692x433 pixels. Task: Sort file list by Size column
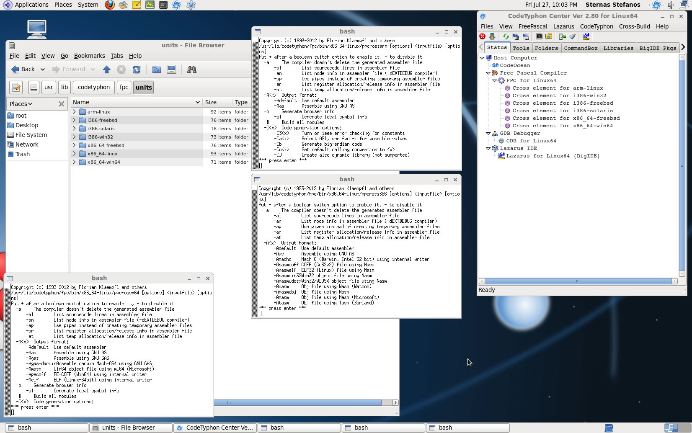pyautogui.click(x=217, y=102)
